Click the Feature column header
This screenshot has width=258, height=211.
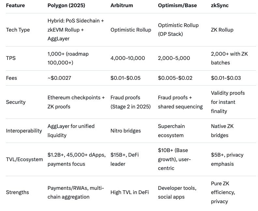pyautogui.click(x=15, y=6)
